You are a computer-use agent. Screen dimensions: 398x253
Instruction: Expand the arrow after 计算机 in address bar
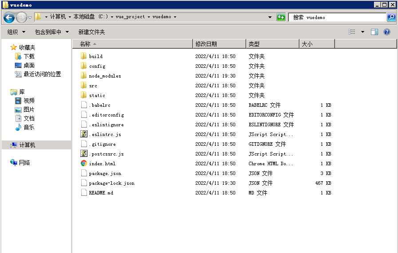click(x=70, y=17)
